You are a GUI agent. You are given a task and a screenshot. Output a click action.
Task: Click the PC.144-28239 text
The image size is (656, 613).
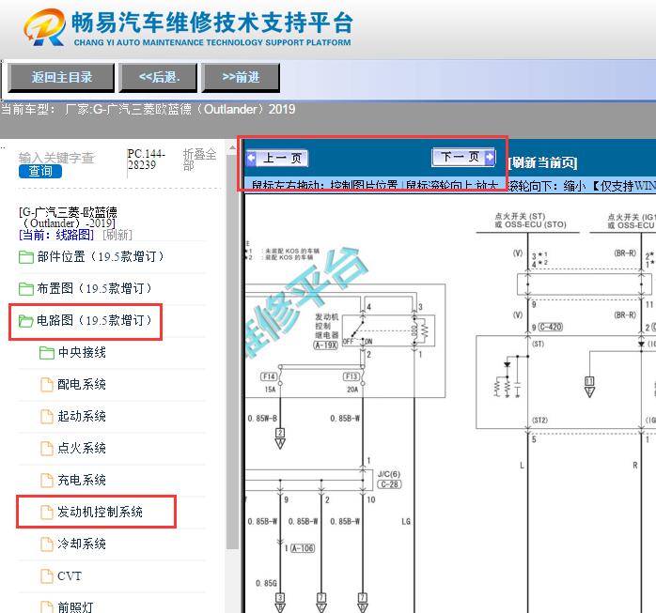point(146,160)
